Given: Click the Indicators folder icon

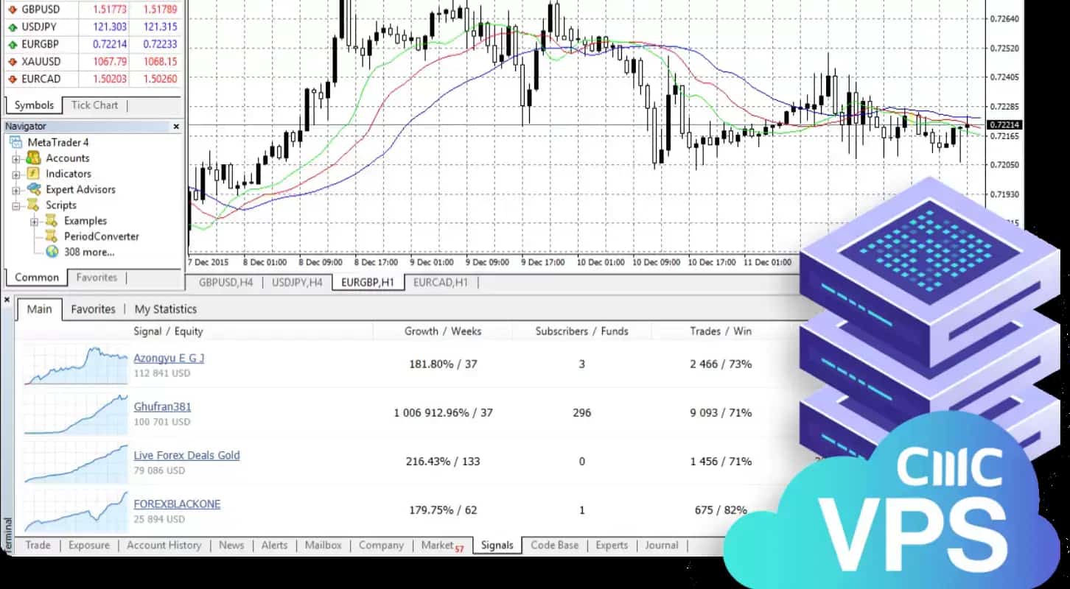Looking at the screenshot, I should [33, 174].
